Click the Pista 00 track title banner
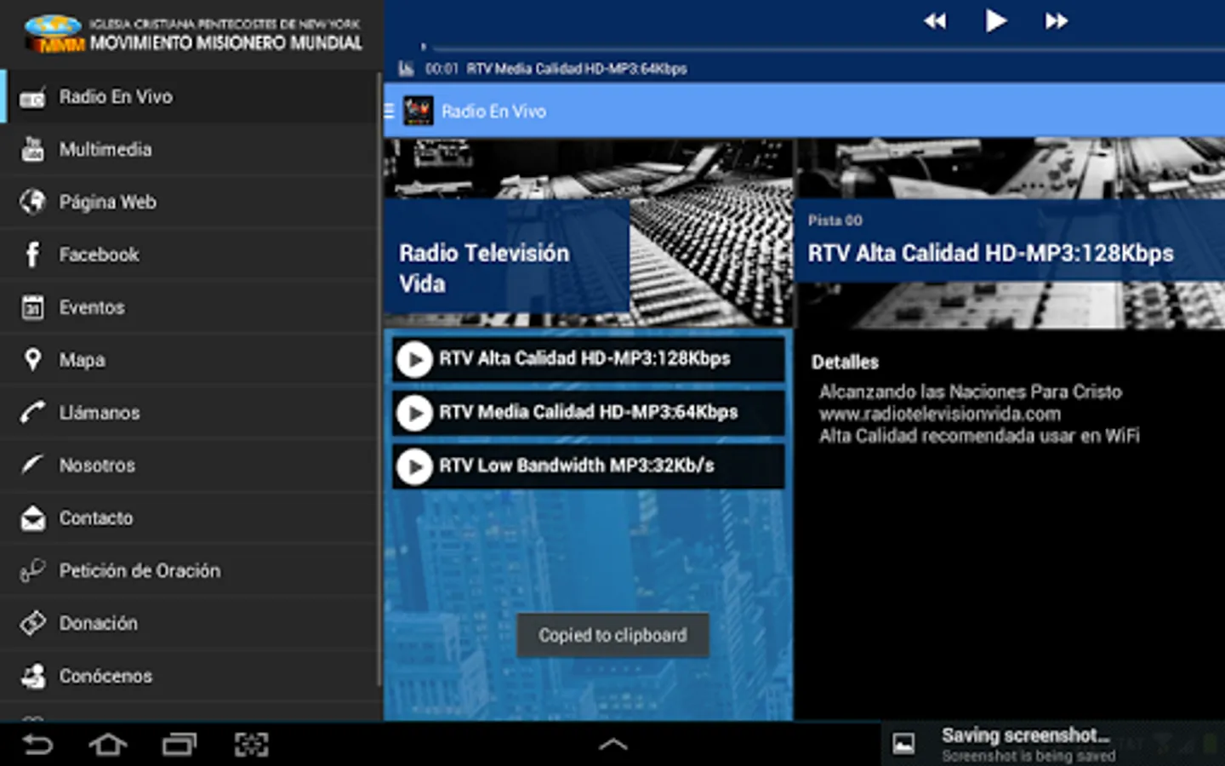 [1010, 240]
